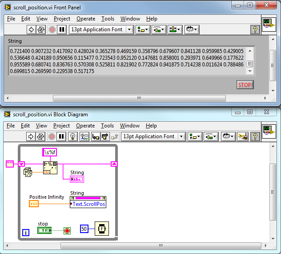Open Operate menu in Front Panel window
The height and width of the screenshot is (254, 281).
pos(86,19)
